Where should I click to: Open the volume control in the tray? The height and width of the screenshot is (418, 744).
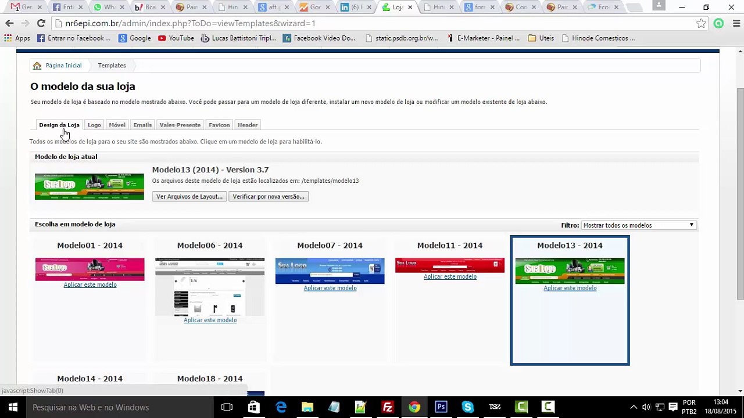pyautogui.click(x=646, y=407)
